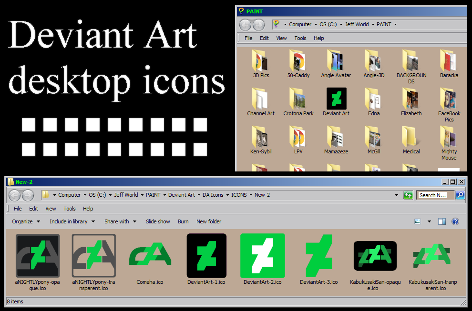Screen dimensions: 472x311
Task: Open the Tools menu in New-2 window
Action: pos(70,209)
